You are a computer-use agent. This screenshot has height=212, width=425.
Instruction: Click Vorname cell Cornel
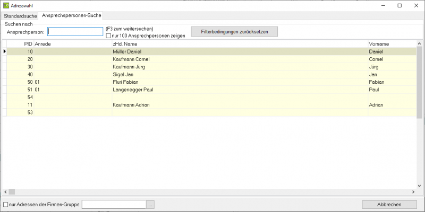tap(392, 59)
